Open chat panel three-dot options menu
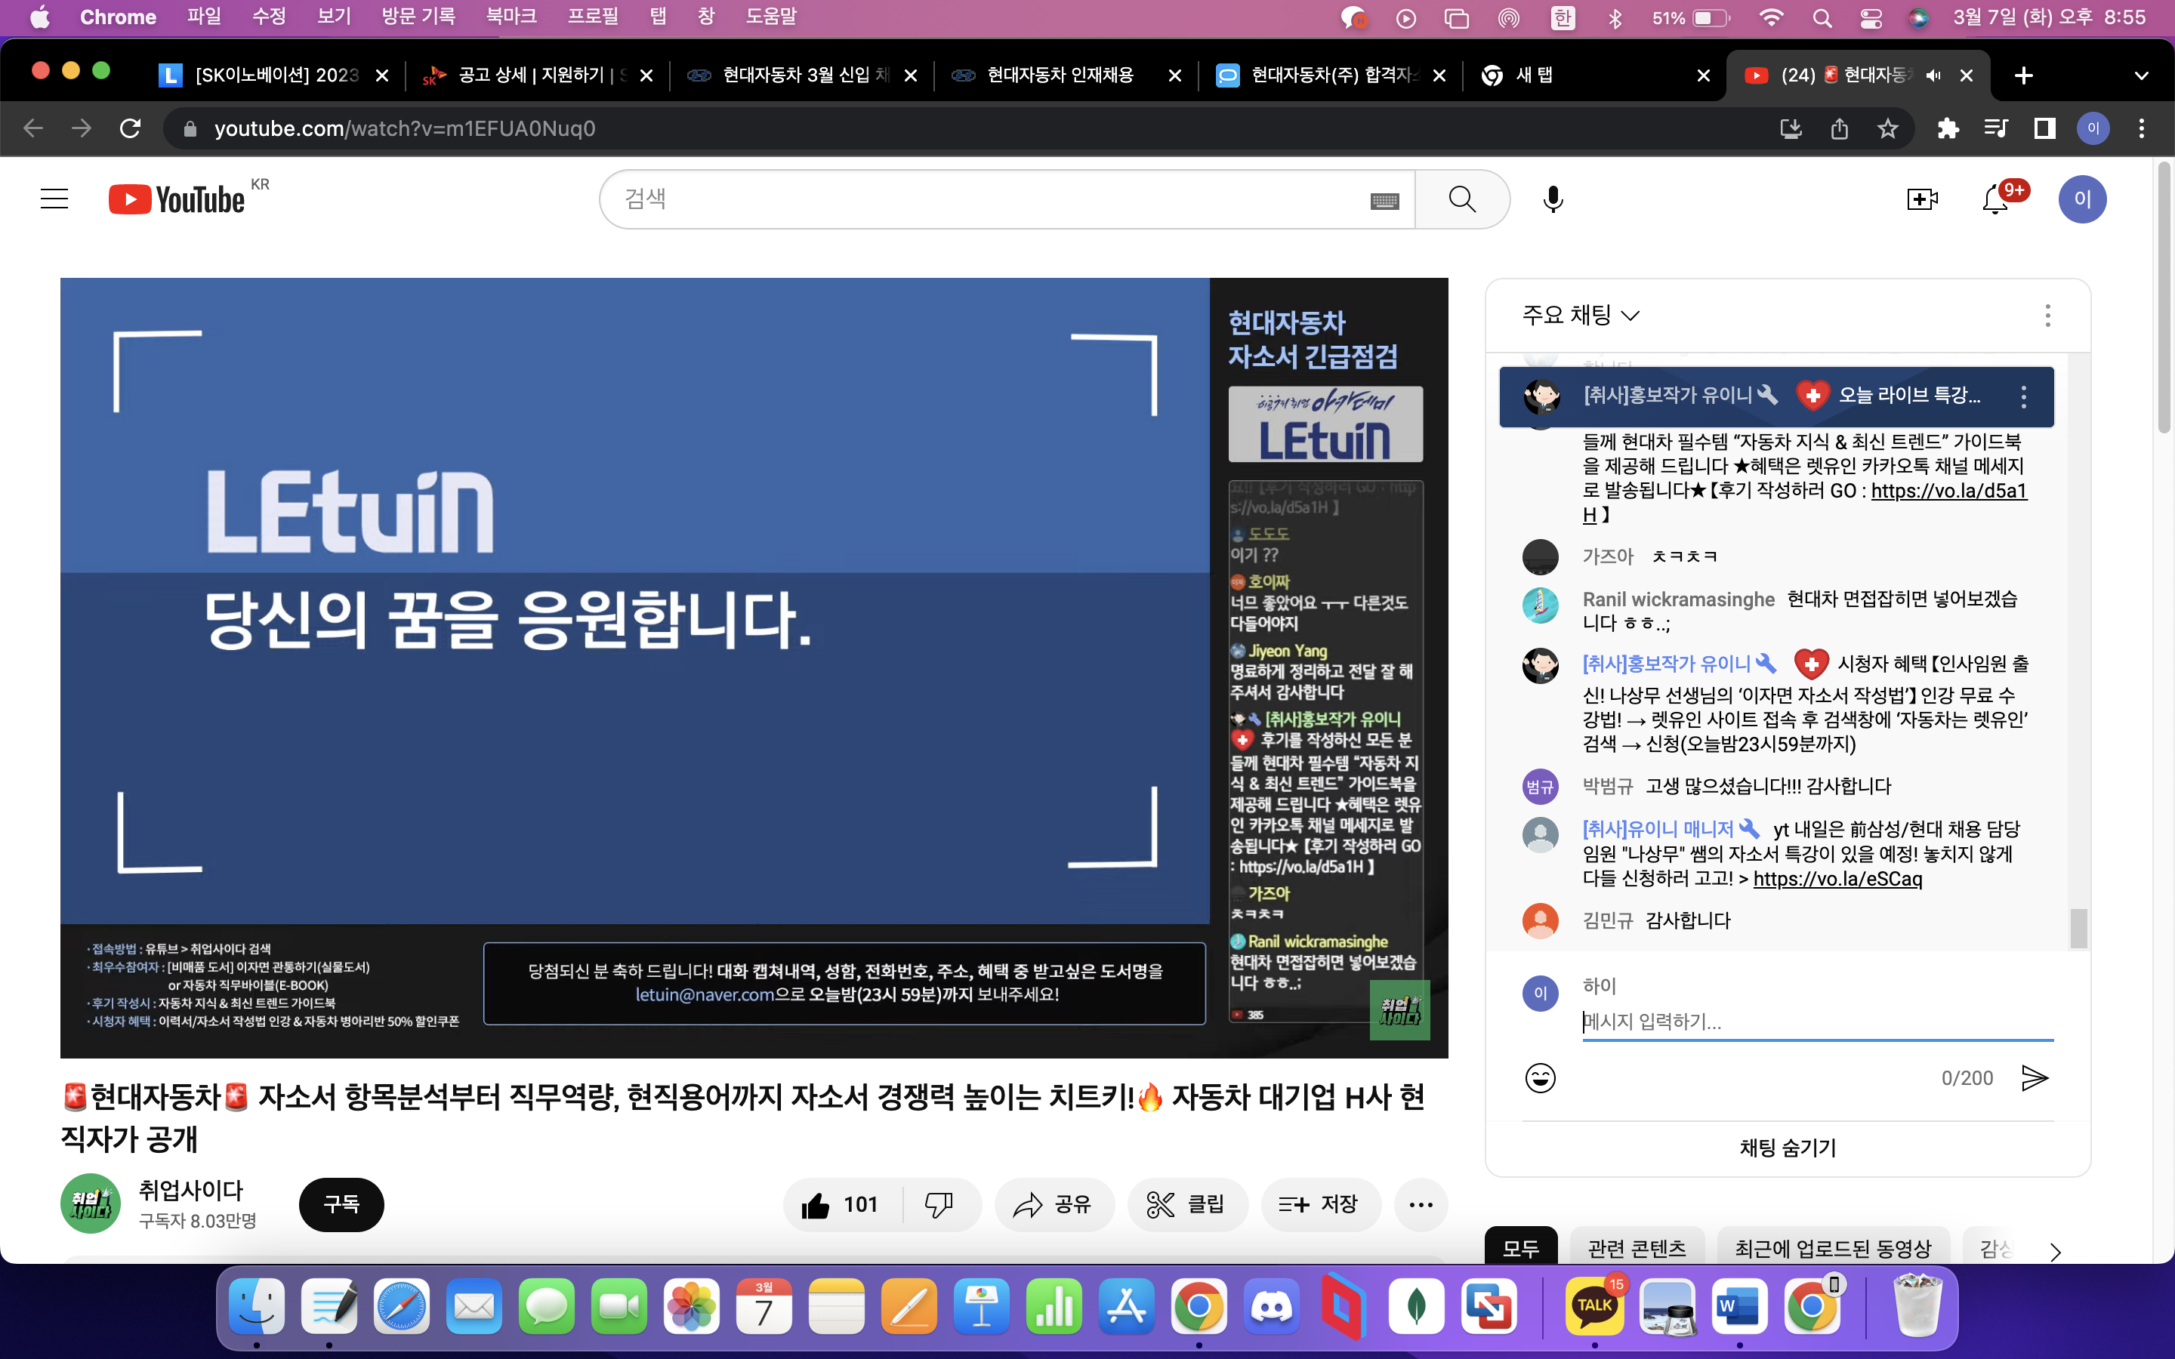The width and height of the screenshot is (2175, 1359). tap(2047, 316)
